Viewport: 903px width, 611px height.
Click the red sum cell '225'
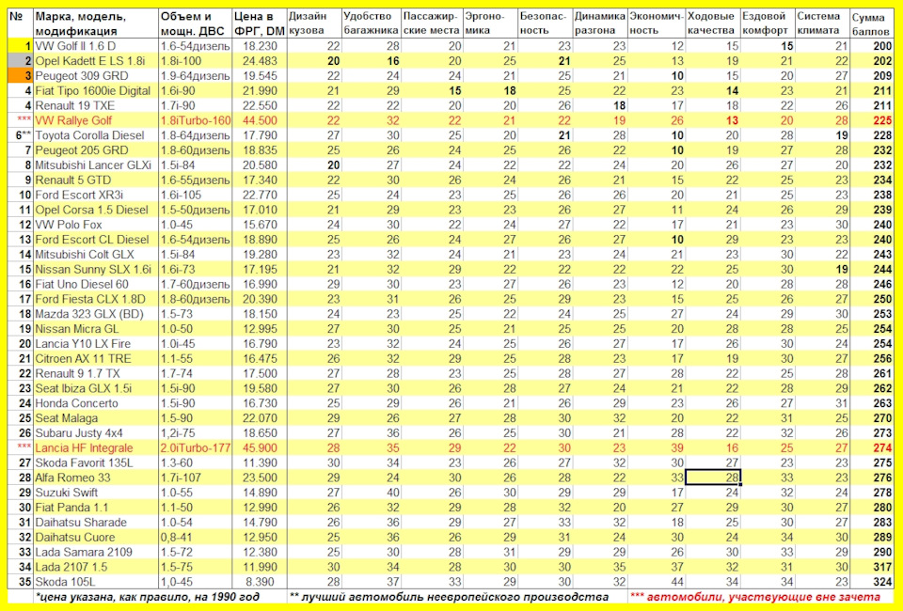(872, 120)
